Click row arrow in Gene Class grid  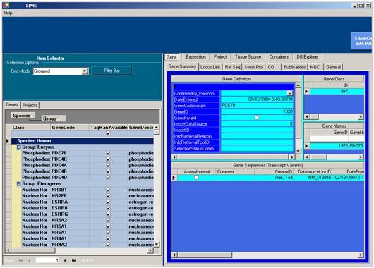(307, 91)
